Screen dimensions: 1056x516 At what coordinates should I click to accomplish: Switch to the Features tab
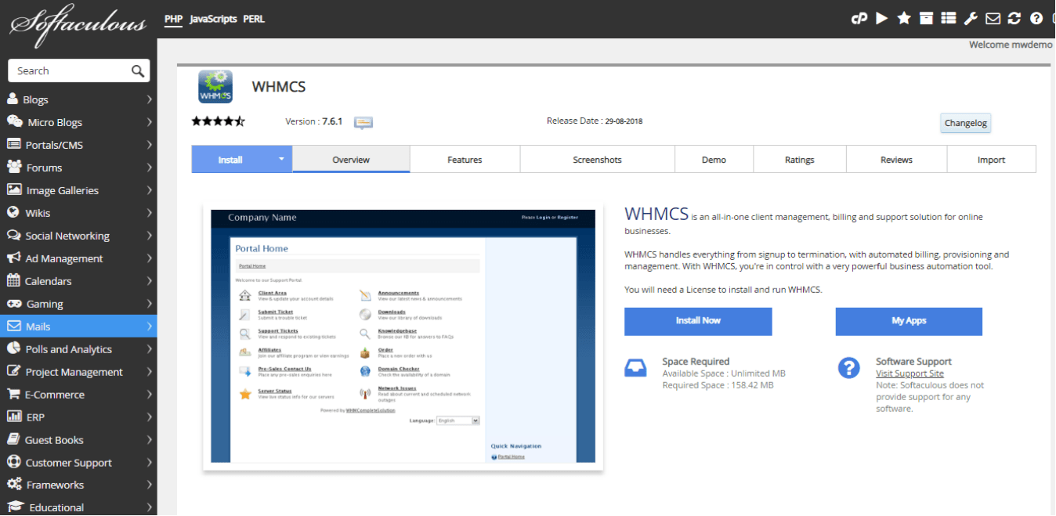point(465,159)
